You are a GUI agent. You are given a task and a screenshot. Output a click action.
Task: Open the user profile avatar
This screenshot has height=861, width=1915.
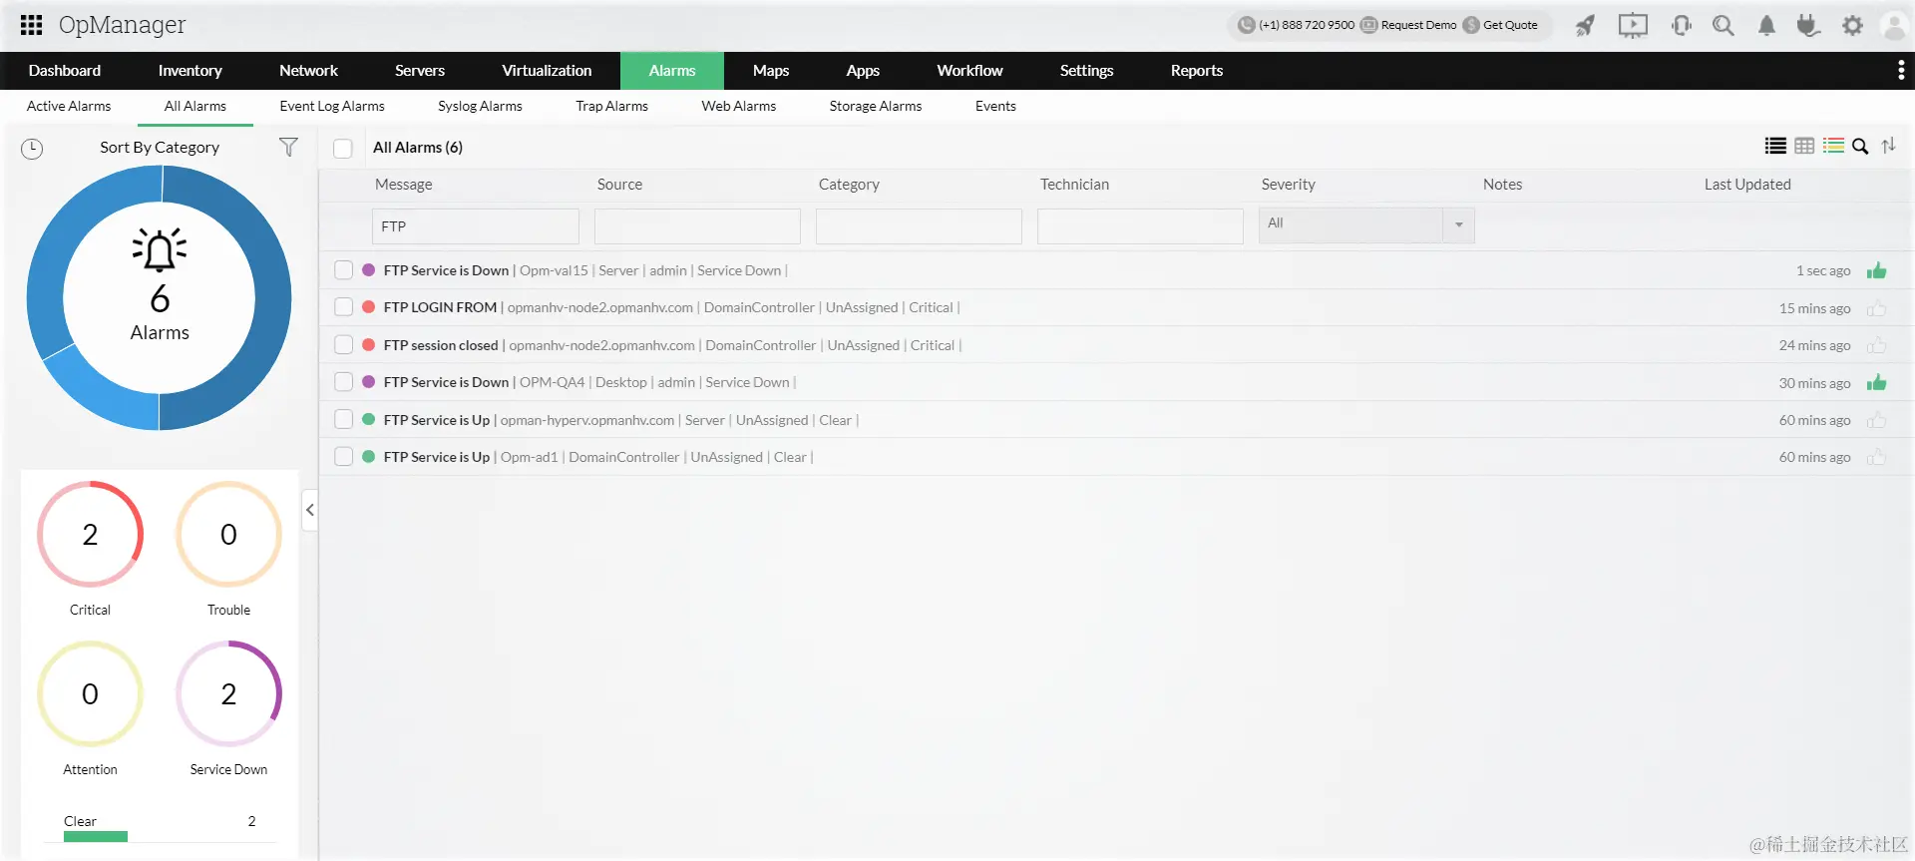[x=1894, y=26]
